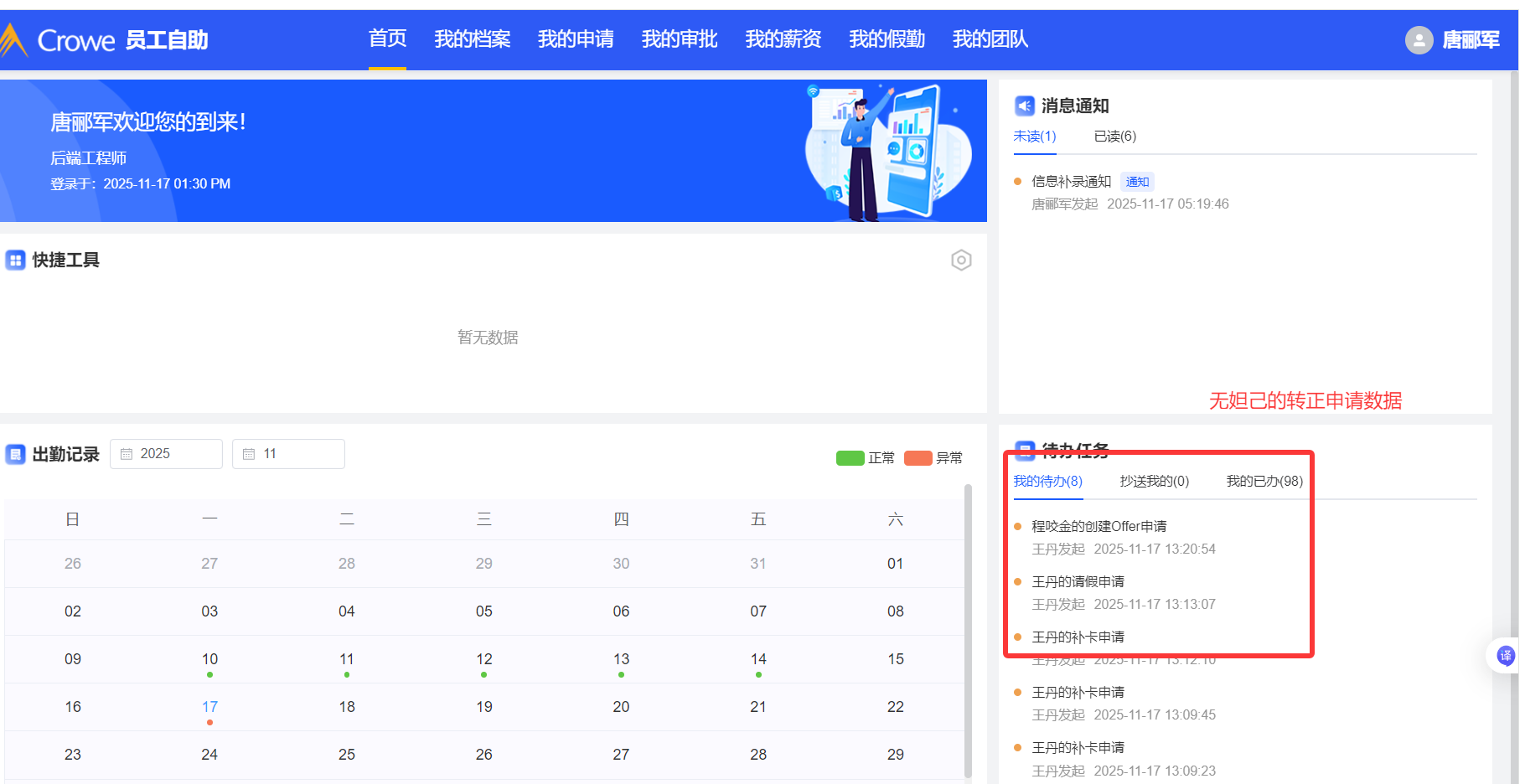Switch to 已读(6) messages tab
Image resolution: width=1525 pixels, height=784 pixels.
1114,137
